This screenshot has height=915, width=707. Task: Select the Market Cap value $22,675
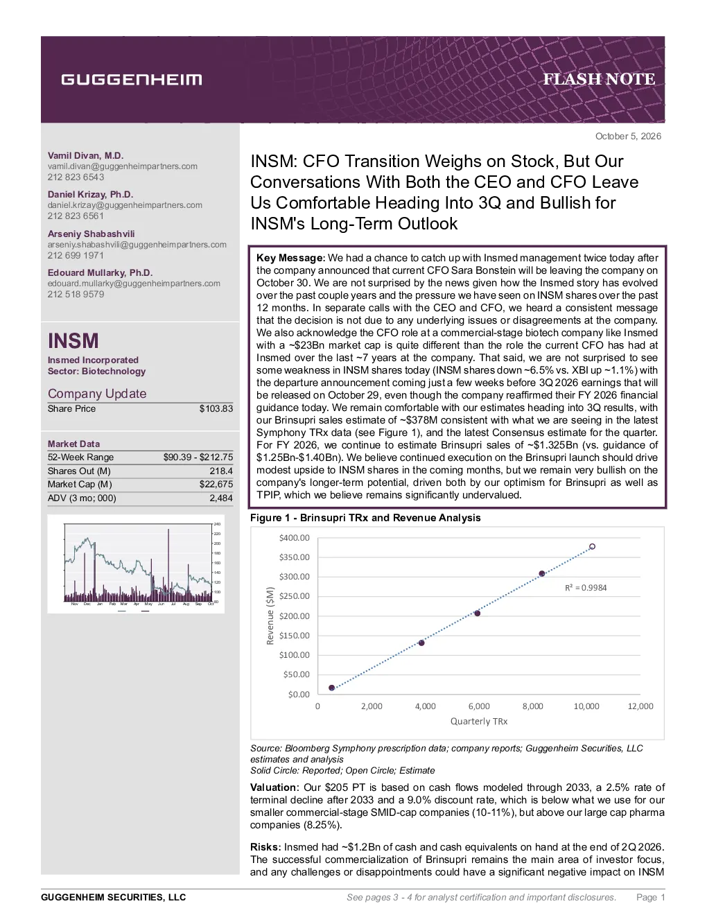pos(216,485)
